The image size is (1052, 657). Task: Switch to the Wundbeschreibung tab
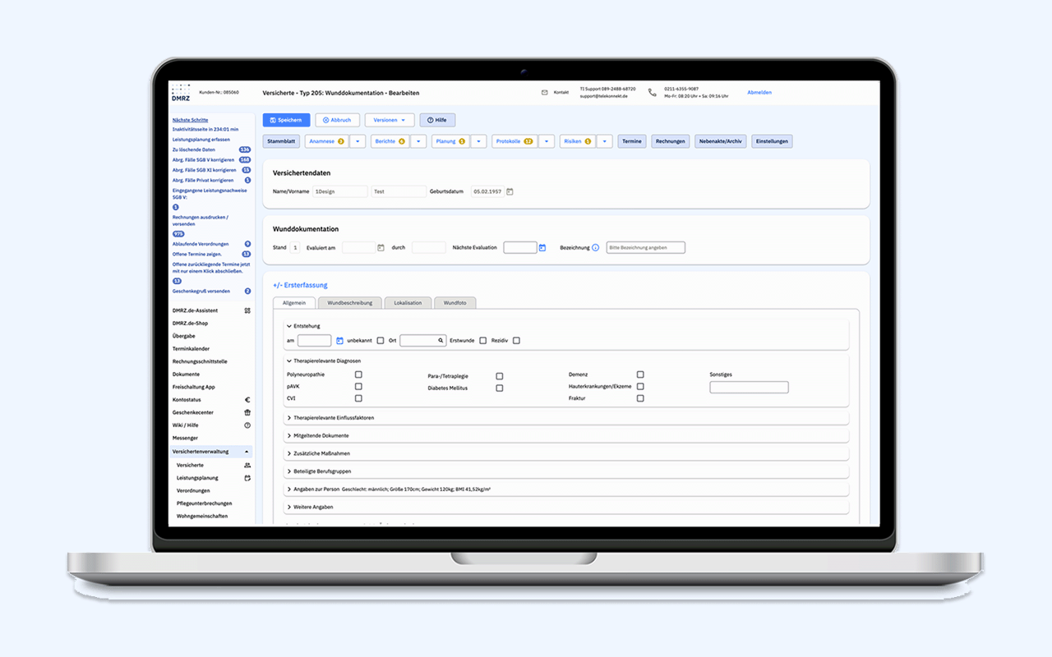click(x=349, y=302)
